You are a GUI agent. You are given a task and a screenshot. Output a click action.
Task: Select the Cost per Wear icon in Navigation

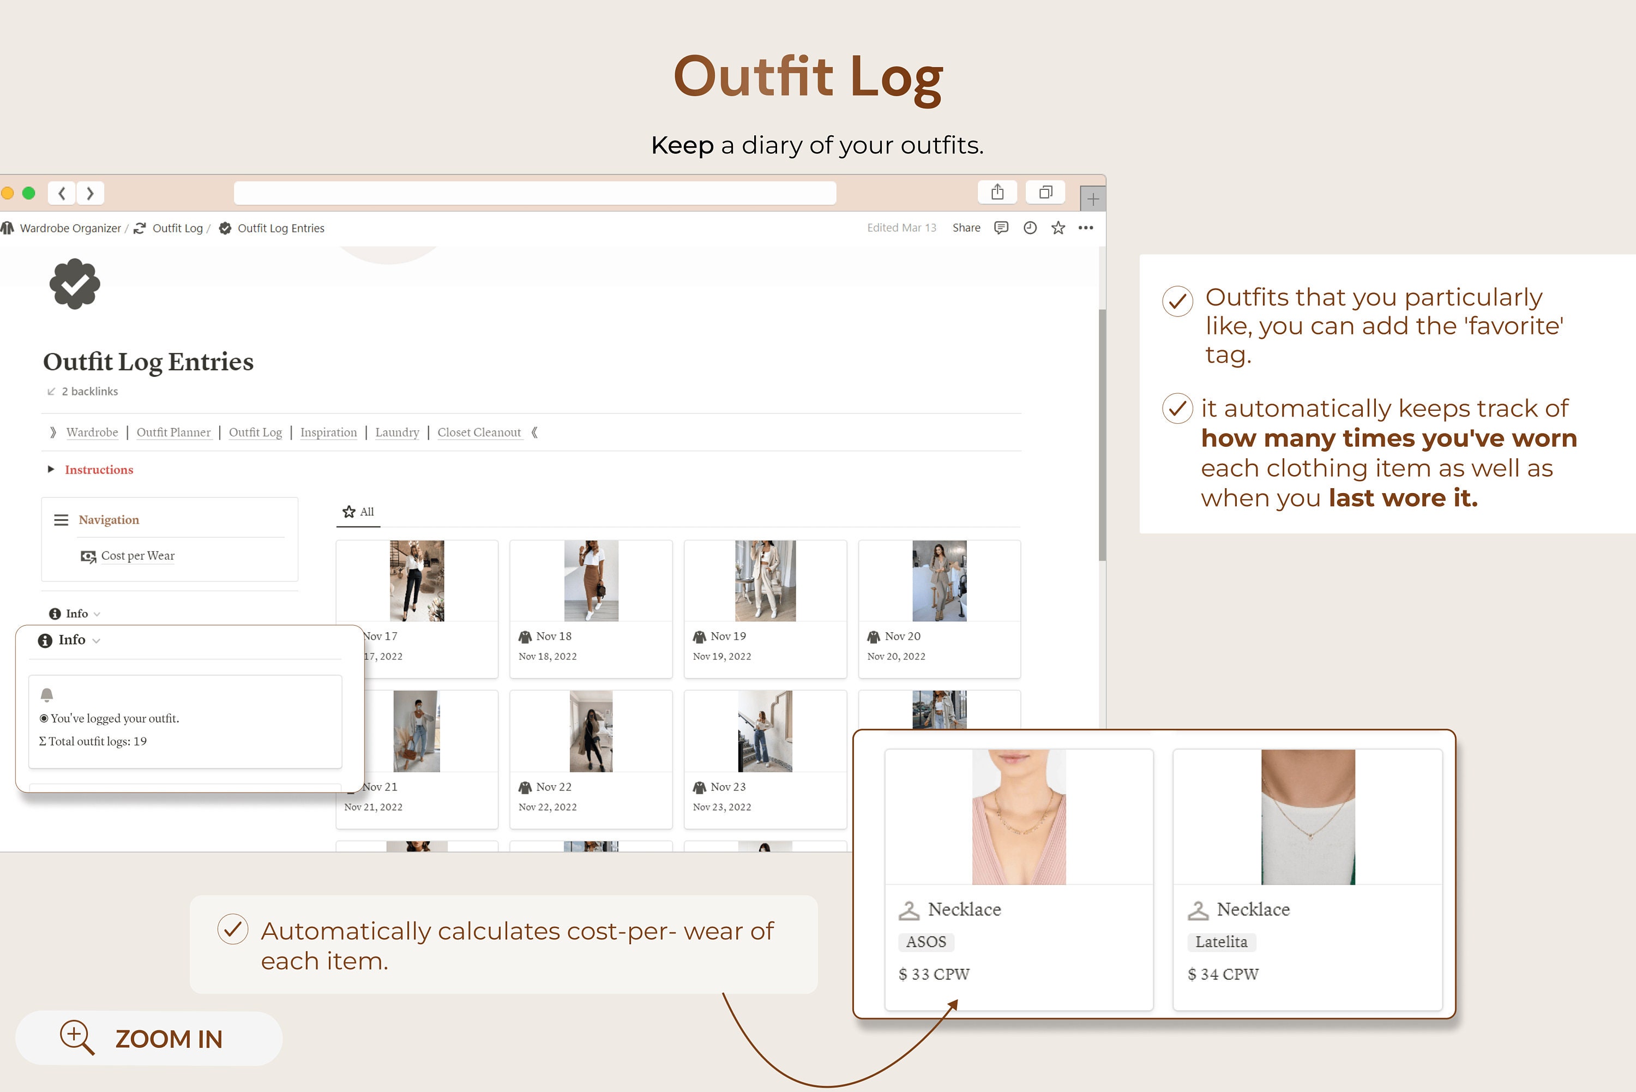click(87, 556)
